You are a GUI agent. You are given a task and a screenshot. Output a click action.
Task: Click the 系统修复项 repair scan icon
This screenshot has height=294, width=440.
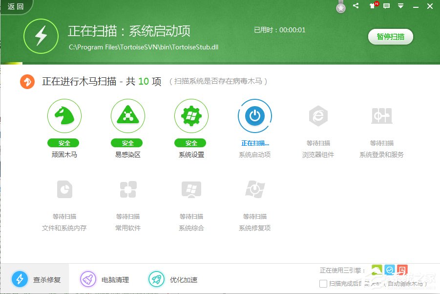[x=254, y=189]
